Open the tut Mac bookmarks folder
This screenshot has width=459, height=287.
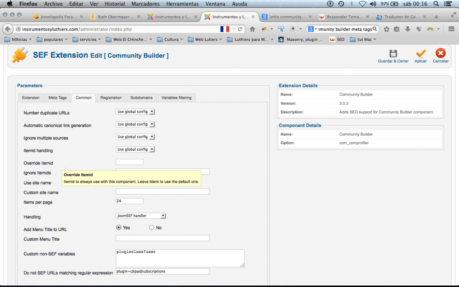(363, 40)
